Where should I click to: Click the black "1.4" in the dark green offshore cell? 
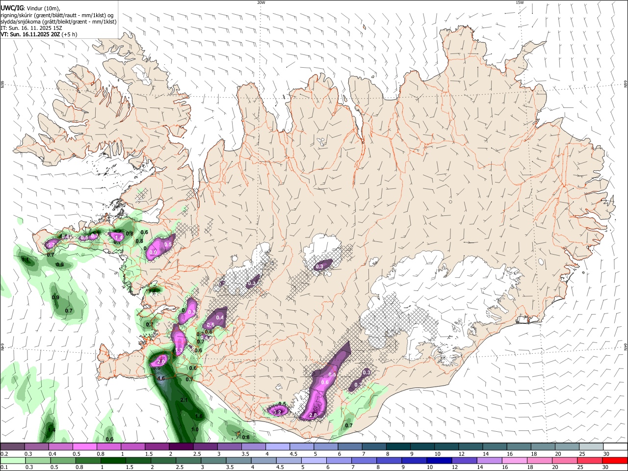click(52, 430)
